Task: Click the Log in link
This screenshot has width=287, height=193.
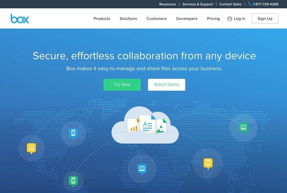Action: click(239, 19)
